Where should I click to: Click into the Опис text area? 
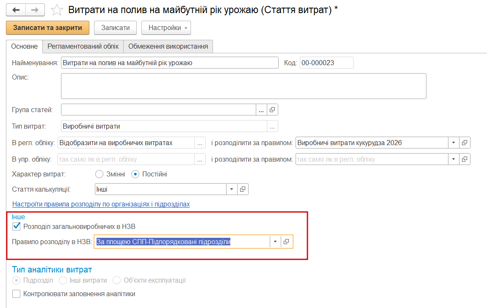click(x=243, y=86)
